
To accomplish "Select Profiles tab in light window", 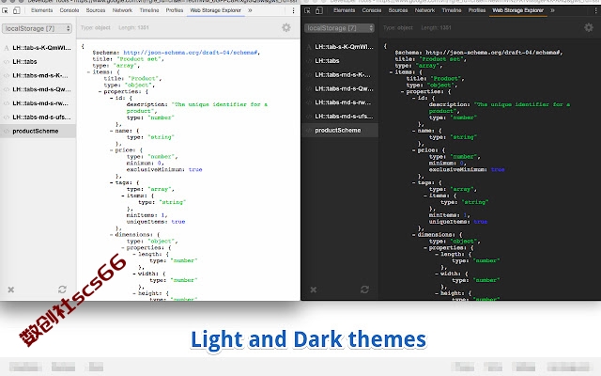I will tap(175, 10).
